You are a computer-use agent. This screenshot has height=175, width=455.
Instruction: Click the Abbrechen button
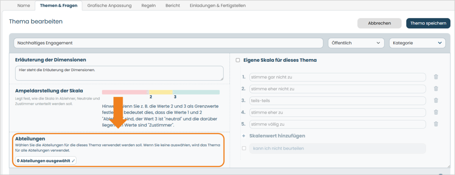[379, 23]
